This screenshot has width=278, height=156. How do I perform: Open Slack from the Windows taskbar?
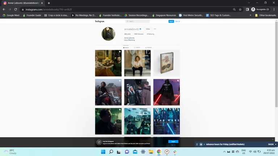(x=175, y=152)
